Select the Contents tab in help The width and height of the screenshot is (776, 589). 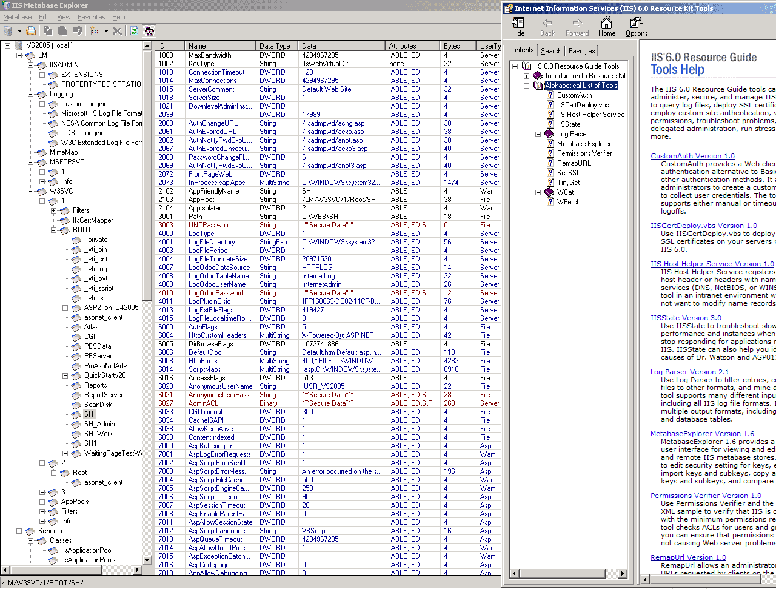coord(521,50)
